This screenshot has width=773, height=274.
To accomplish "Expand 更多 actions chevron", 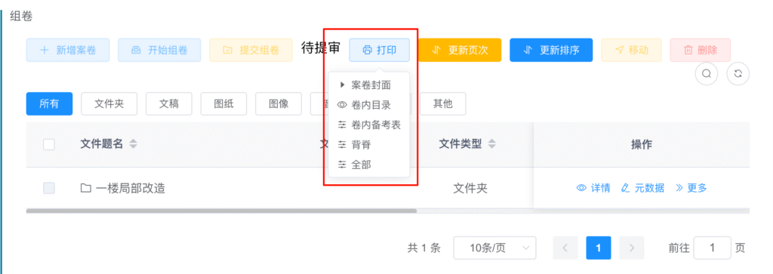I will pyautogui.click(x=691, y=188).
